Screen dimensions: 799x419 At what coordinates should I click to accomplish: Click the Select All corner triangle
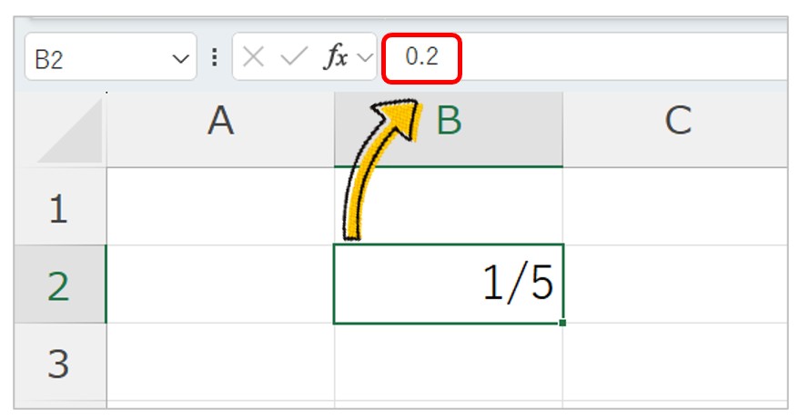pos(70,131)
